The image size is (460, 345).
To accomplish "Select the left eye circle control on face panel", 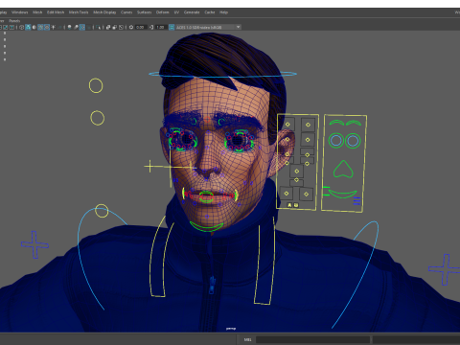I will click(336, 141).
